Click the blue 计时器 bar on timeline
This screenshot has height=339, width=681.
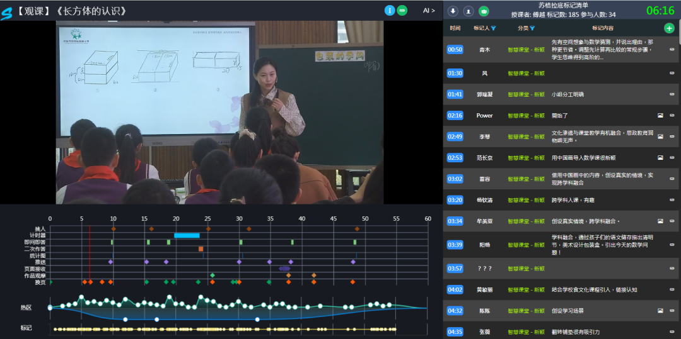[x=187, y=235]
